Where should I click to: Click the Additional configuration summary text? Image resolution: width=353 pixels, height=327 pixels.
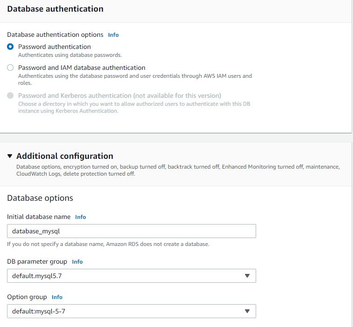(178, 170)
